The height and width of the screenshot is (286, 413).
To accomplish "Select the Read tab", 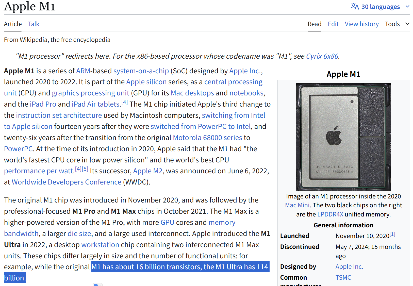I will click(x=315, y=24).
